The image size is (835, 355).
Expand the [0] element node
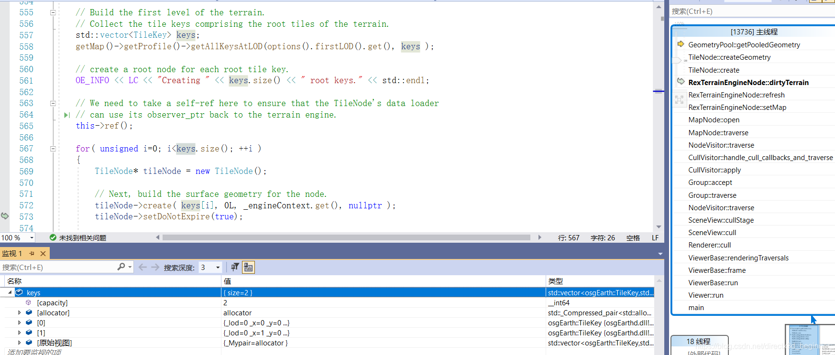19,323
